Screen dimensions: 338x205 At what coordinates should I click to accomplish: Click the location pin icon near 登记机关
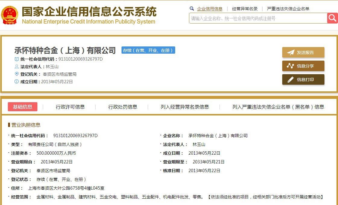tap(17, 74)
